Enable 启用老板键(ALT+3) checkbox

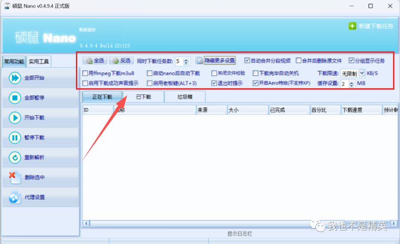click(x=150, y=83)
